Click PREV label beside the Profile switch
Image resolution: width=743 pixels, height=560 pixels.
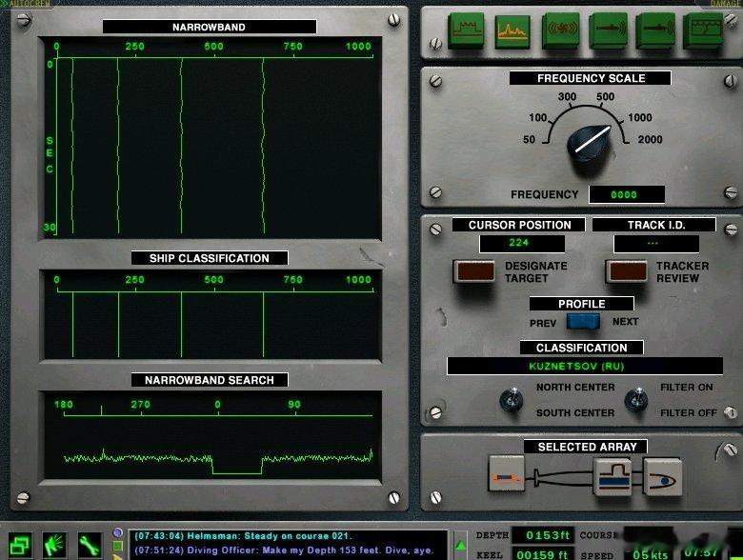(543, 323)
